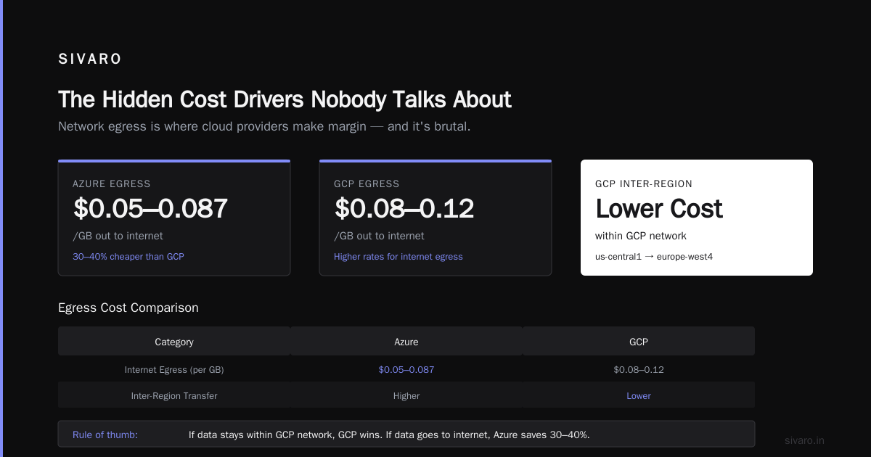Select the GCP Inter-Region white card
Viewport: 871px width, 457px height.
click(x=697, y=218)
